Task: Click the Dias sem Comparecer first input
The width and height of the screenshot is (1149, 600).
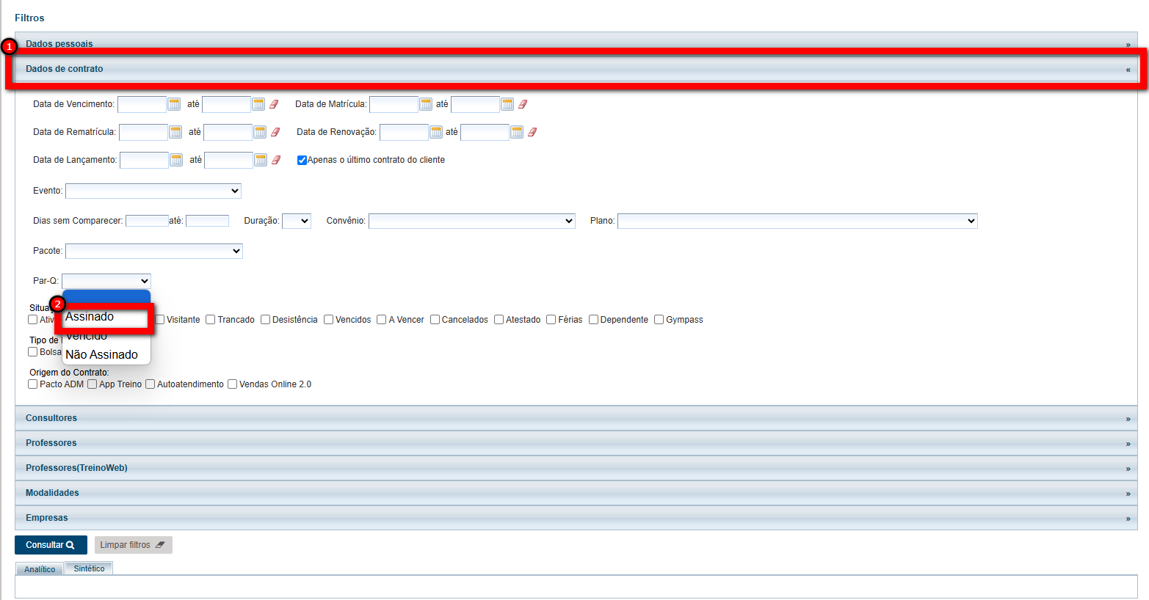Action: [147, 221]
